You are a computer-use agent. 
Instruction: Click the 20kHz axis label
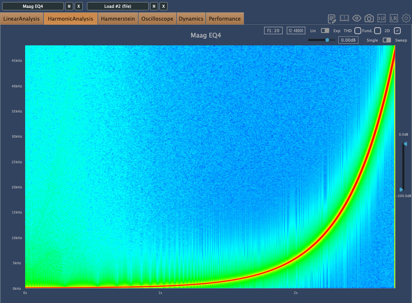(16, 187)
